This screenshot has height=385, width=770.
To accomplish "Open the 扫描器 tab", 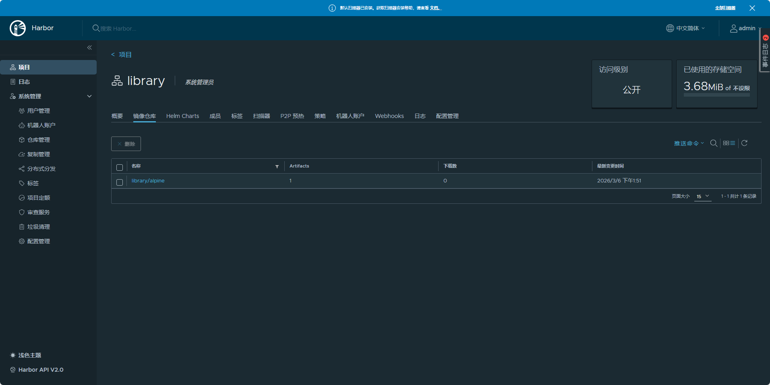I will coord(261,116).
